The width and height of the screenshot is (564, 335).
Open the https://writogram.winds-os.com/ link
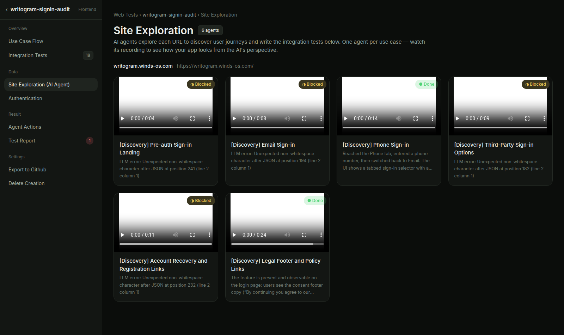(x=215, y=66)
